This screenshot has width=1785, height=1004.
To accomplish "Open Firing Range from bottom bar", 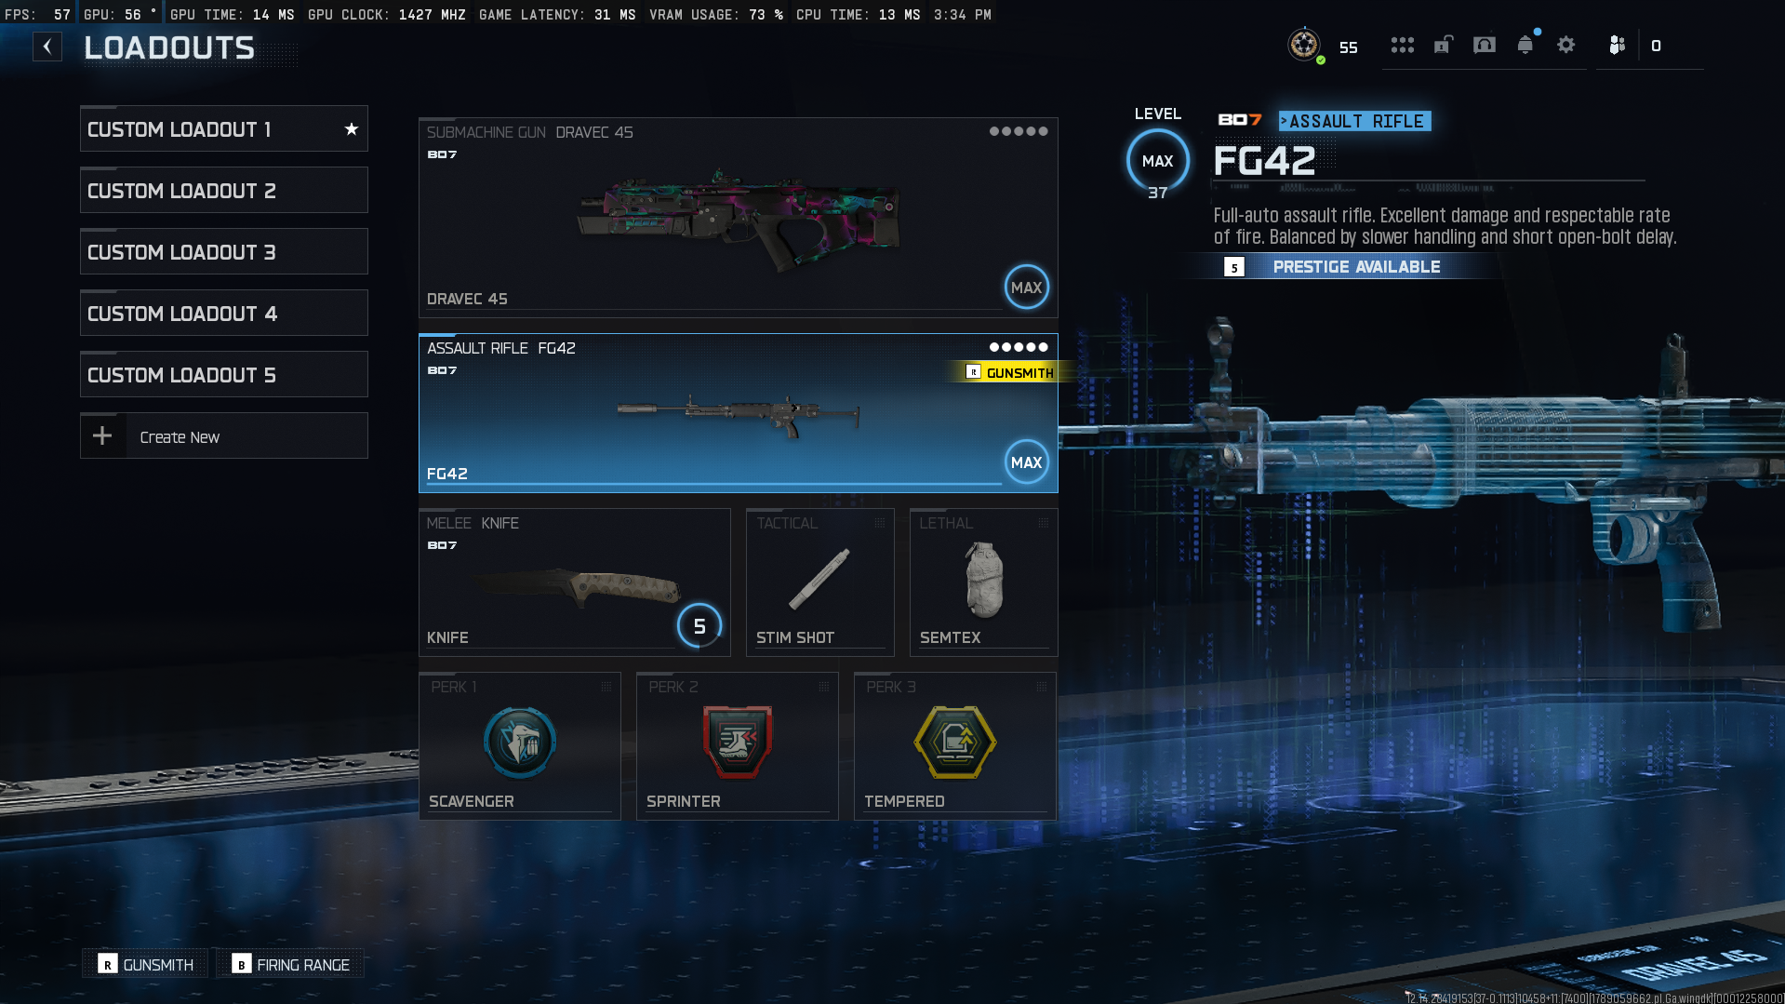I will [291, 965].
